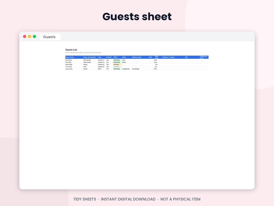Click the yellow 'Pending' RSVP cell
The image size is (274, 206).
click(x=118, y=64)
